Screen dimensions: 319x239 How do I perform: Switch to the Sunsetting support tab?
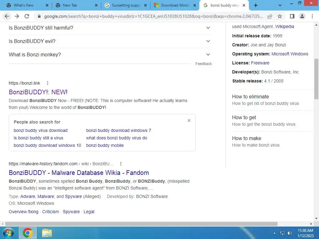coord(126,6)
